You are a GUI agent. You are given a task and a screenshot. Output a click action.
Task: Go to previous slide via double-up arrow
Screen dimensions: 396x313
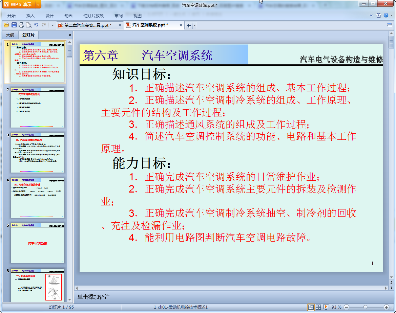[x=391, y=283]
